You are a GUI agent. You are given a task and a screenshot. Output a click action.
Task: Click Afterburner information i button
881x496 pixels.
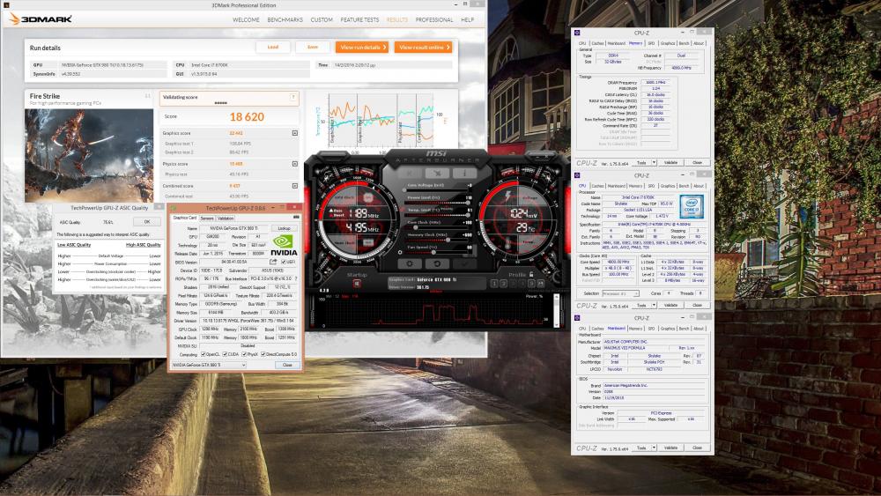coord(464,173)
